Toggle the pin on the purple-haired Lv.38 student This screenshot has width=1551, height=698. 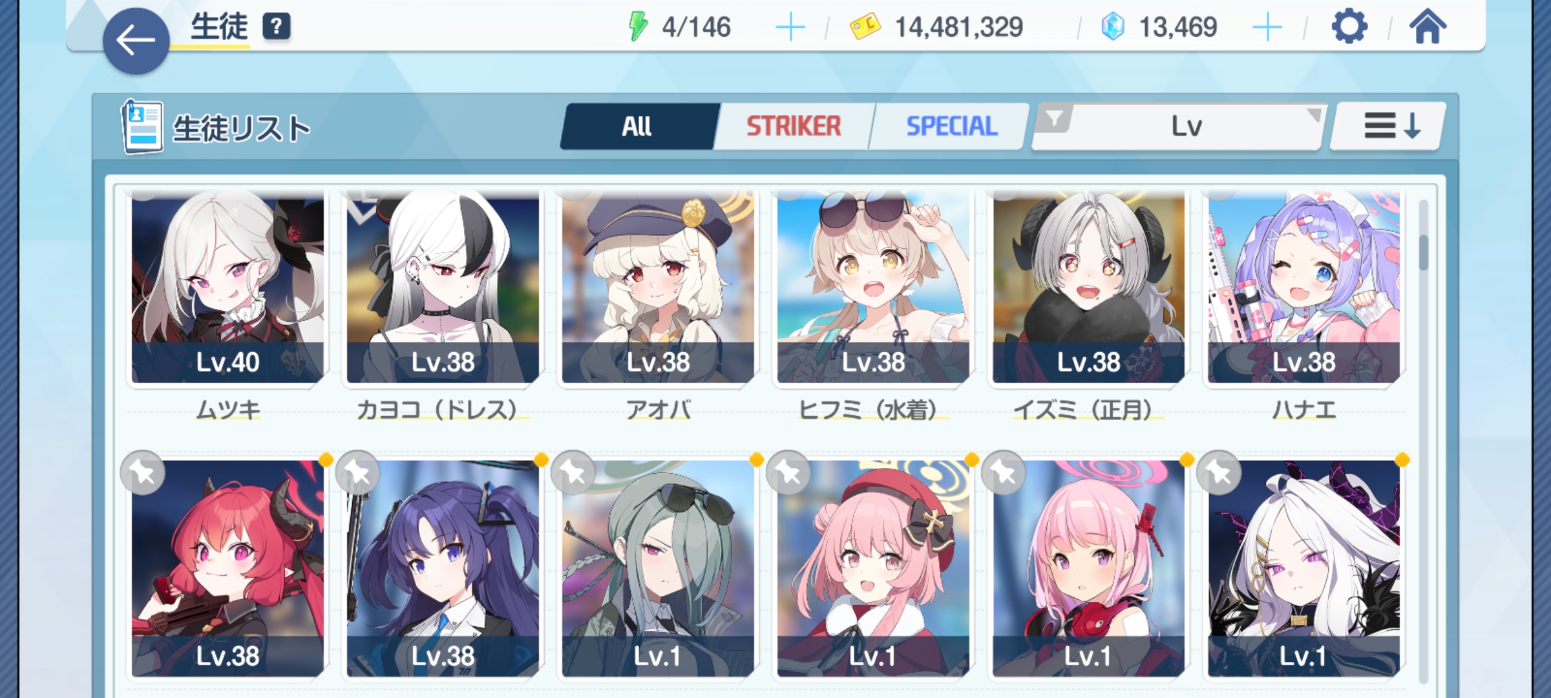coord(357,473)
